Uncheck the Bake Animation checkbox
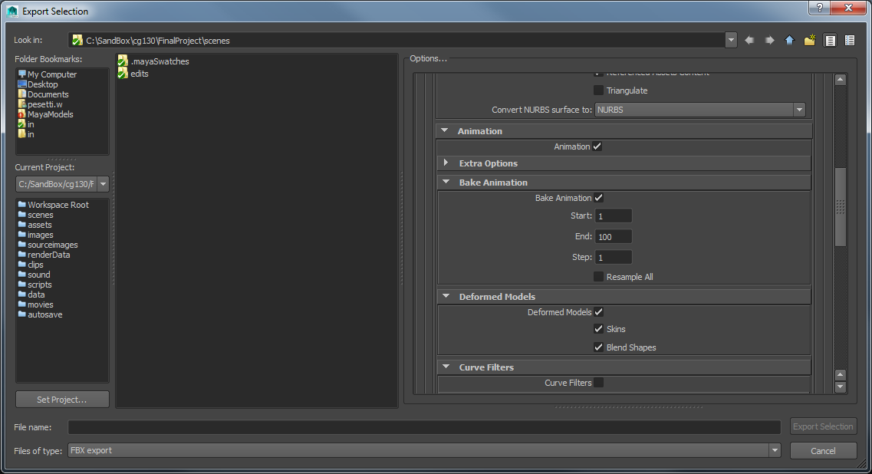 (598, 198)
